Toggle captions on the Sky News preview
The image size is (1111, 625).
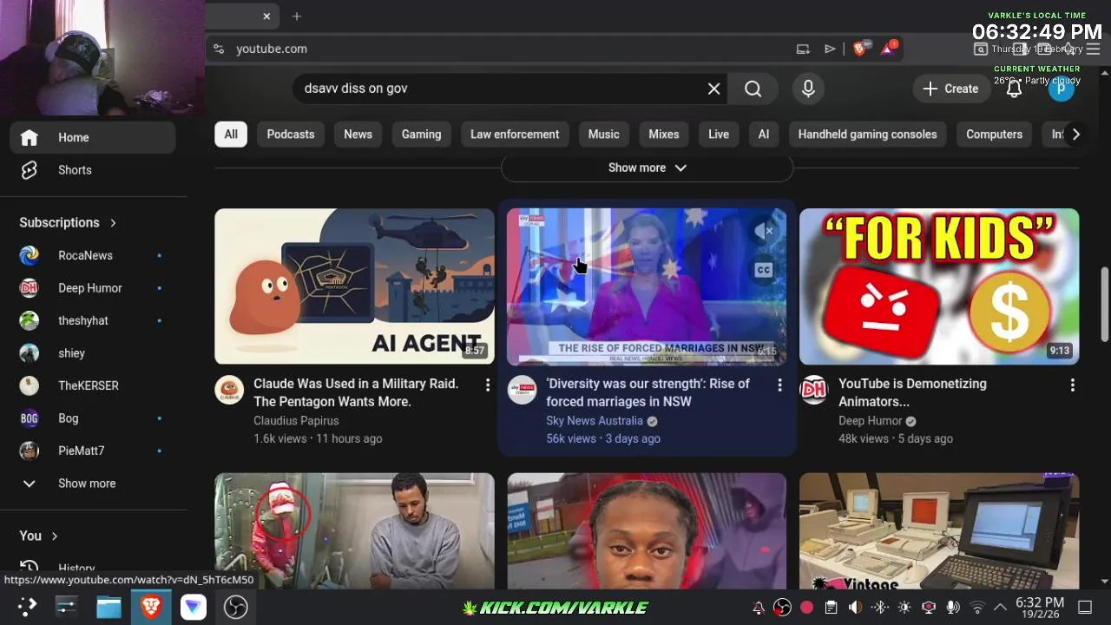[x=763, y=270]
